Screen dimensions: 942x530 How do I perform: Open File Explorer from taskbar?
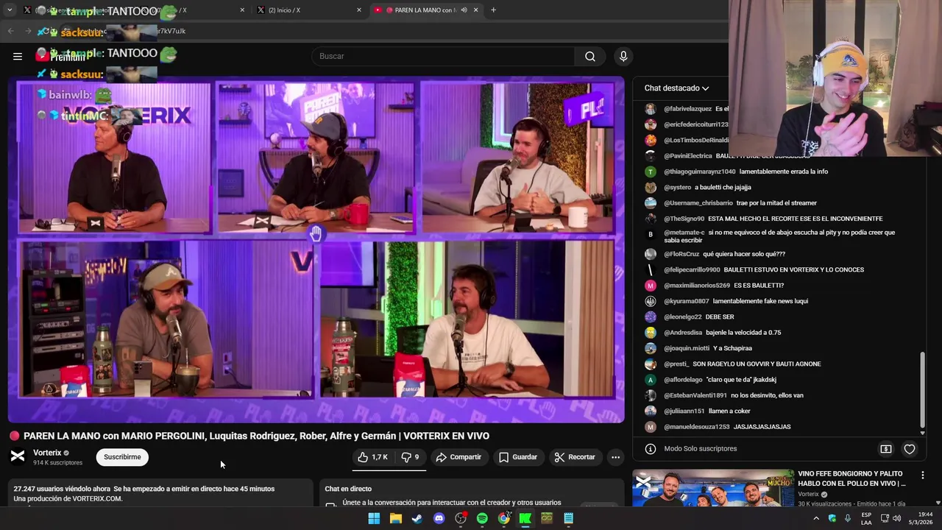pyautogui.click(x=396, y=518)
